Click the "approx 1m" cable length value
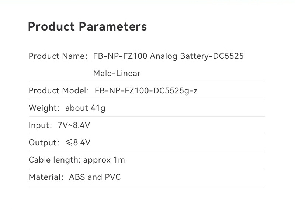 coord(104,160)
